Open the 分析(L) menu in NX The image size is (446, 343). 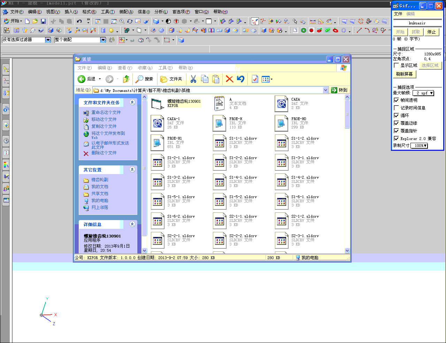(161, 12)
